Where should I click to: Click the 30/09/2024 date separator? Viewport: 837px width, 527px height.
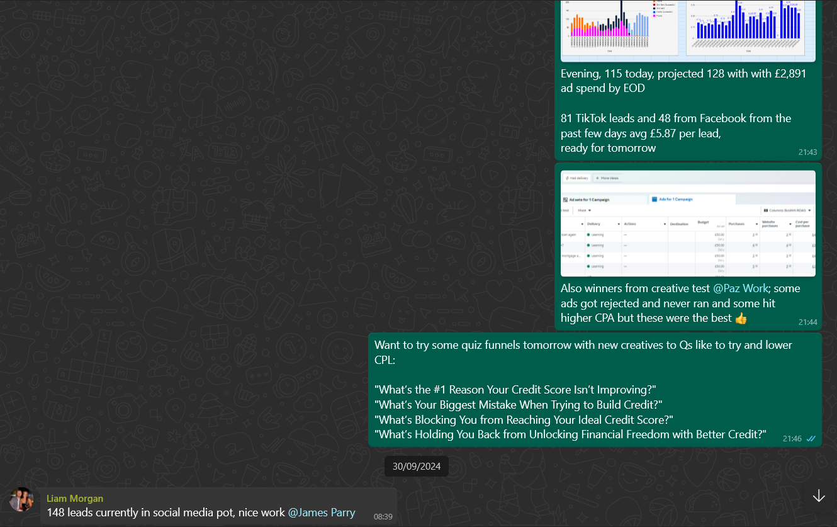(x=417, y=467)
